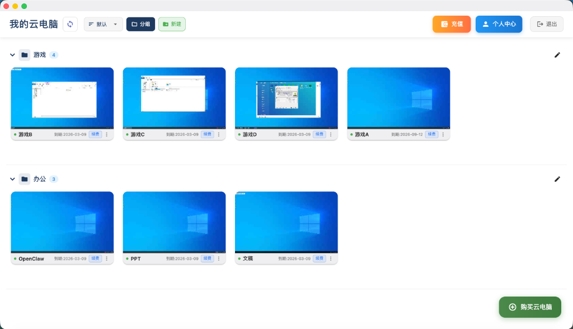Open the 游戏D desktop thumbnail
The width and height of the screenshot is (573, 329).
click(286, 98)
